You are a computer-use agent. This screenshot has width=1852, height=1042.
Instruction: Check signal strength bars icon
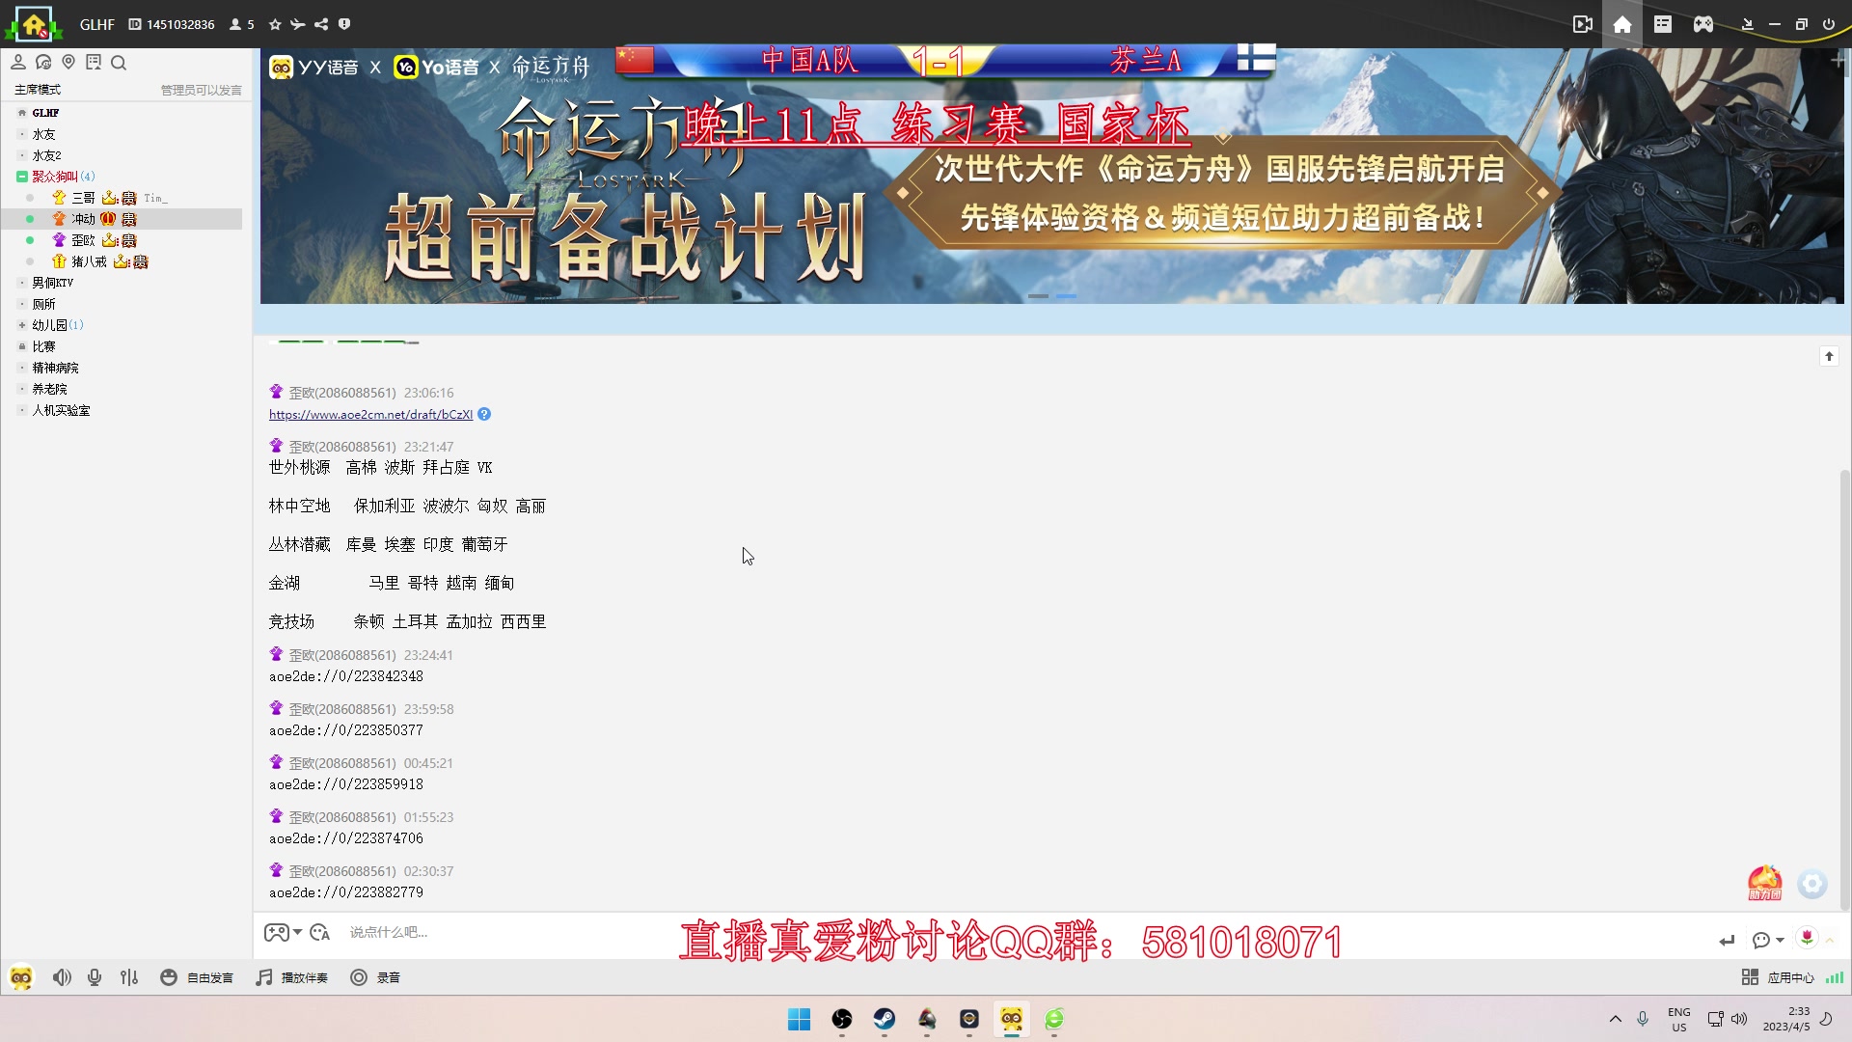pyautogui.click(x=1835, y=977)
